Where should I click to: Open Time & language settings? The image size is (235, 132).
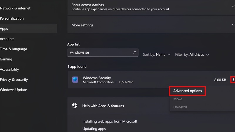coord(14,49)
